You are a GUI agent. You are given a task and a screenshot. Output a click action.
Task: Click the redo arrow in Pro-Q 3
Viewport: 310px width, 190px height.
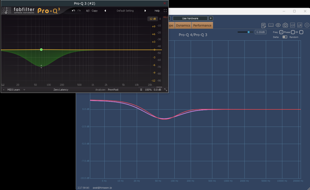coord(79,11)
